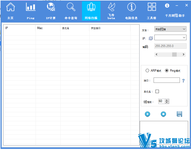Screen dimensions: 191x150
Task: Click mask scrollbar left arrow
Action: (157, 54)
